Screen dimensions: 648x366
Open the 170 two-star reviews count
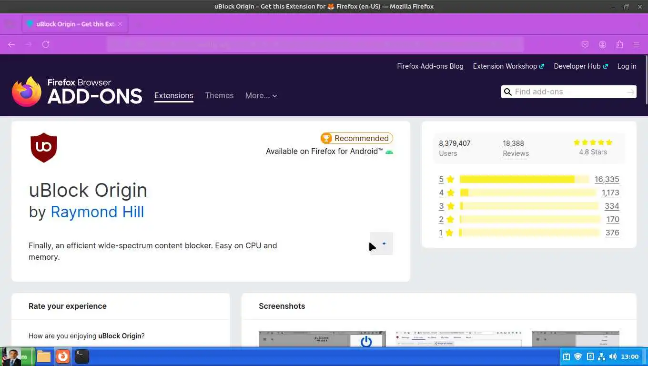pos(613,220)
